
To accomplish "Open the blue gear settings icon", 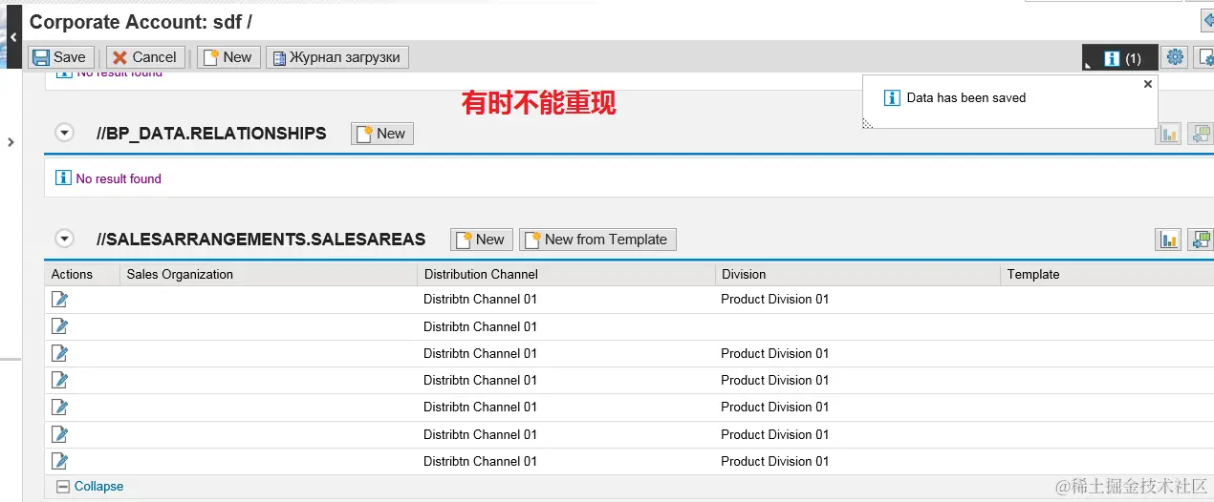I will pyautogui.click(x=1175, y=57).
